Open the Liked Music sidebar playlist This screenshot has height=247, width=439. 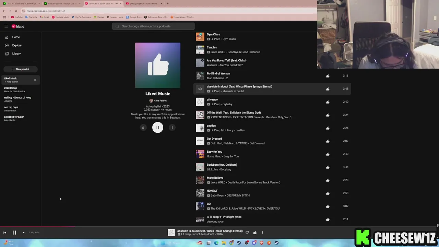coord(21,80)
